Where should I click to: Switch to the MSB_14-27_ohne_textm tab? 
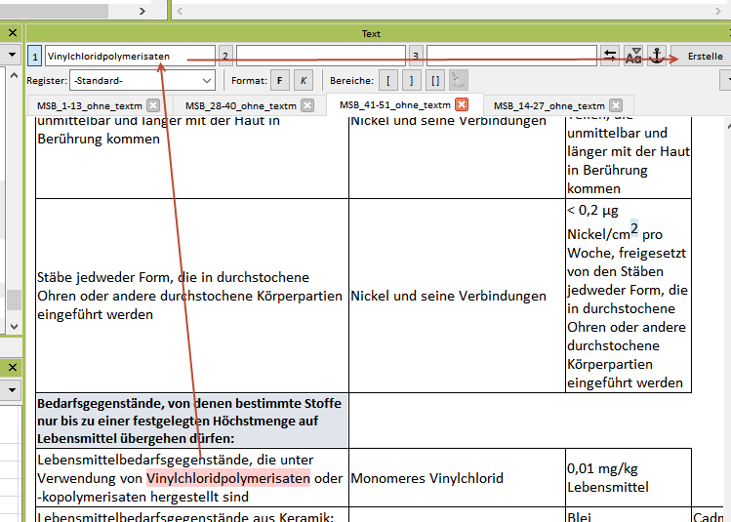pyautogui.click(x=548, y=105)
